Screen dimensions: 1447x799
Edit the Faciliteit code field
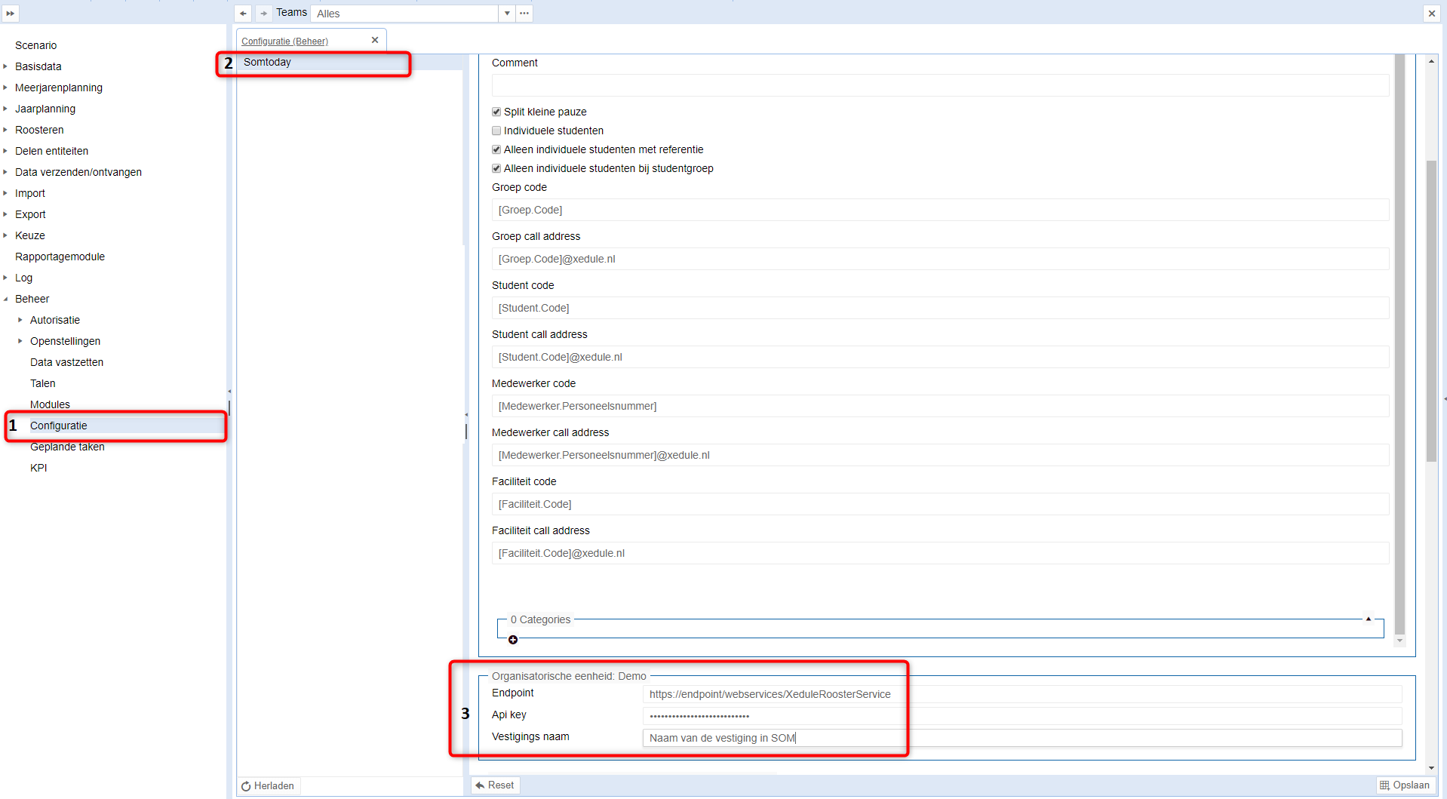(x=940, y=504)
